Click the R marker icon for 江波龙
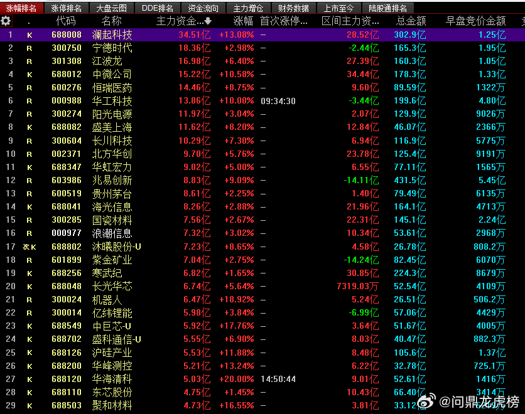This screenshot has height=414, width=525. click(x=30, y=61)
